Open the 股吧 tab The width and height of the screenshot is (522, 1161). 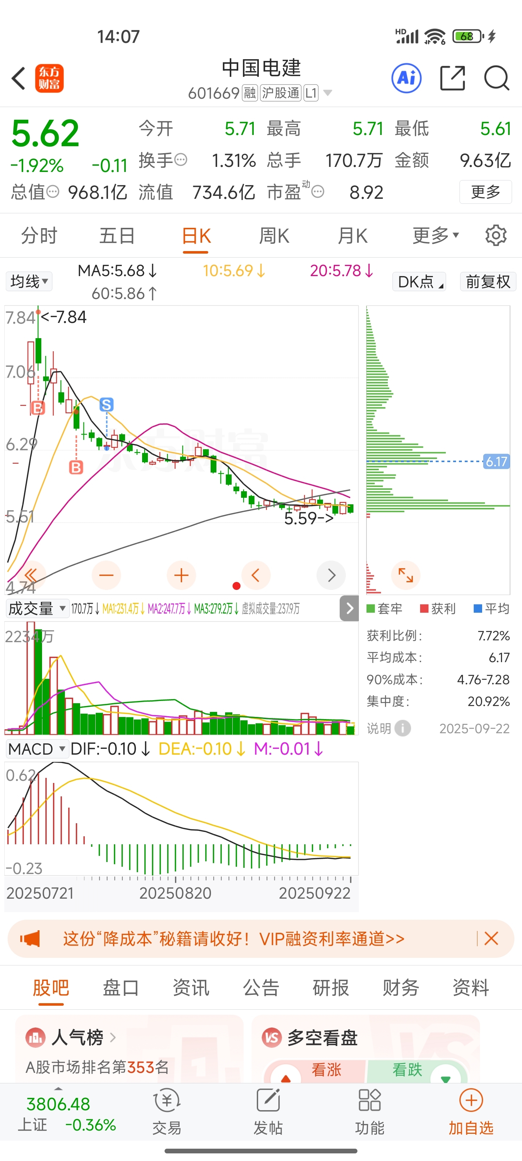coord(51,988)
